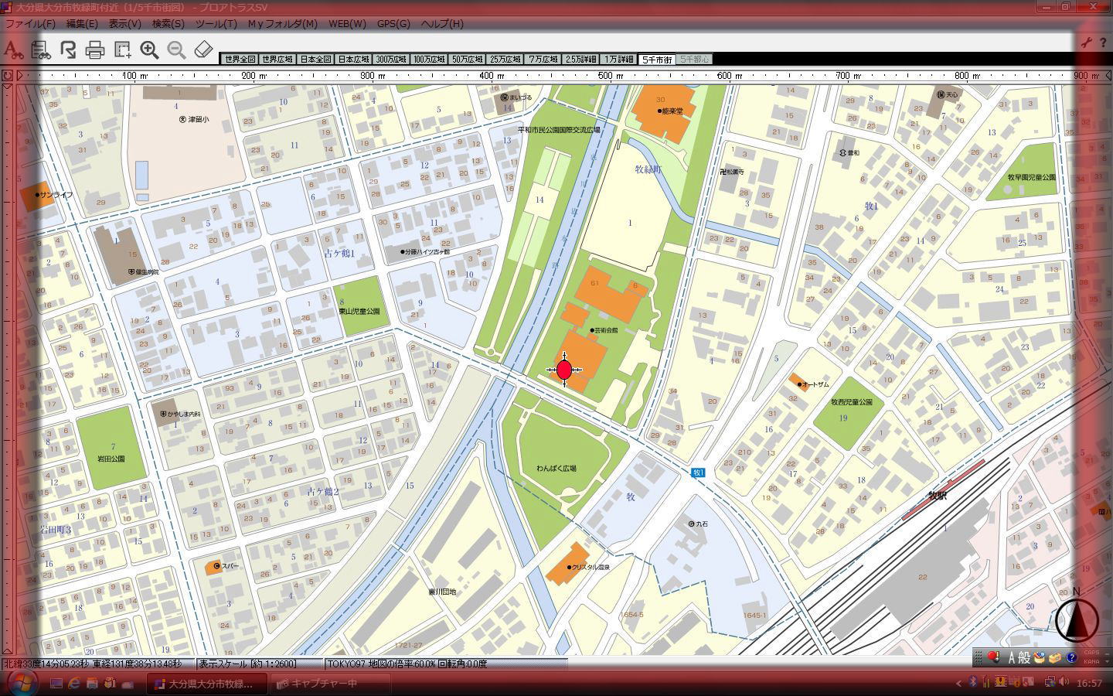Click the route arrow tool icon
Screen dimensions: 1113x696
click(x=68, y=50)
